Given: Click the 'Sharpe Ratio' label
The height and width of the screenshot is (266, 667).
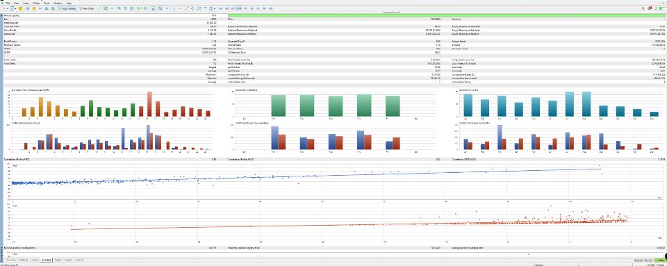Looking at the screenshot, I should click(235, 44).
